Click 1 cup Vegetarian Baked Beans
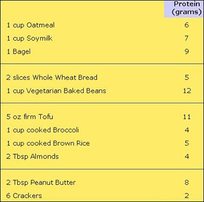Image resolution: width=204 pixels, height=202 pixels. (56, 91)
